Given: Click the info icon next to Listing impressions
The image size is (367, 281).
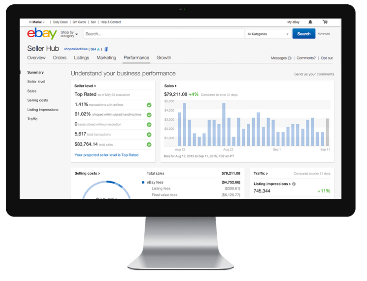Looking at the screenshot, I should point(294,184).
